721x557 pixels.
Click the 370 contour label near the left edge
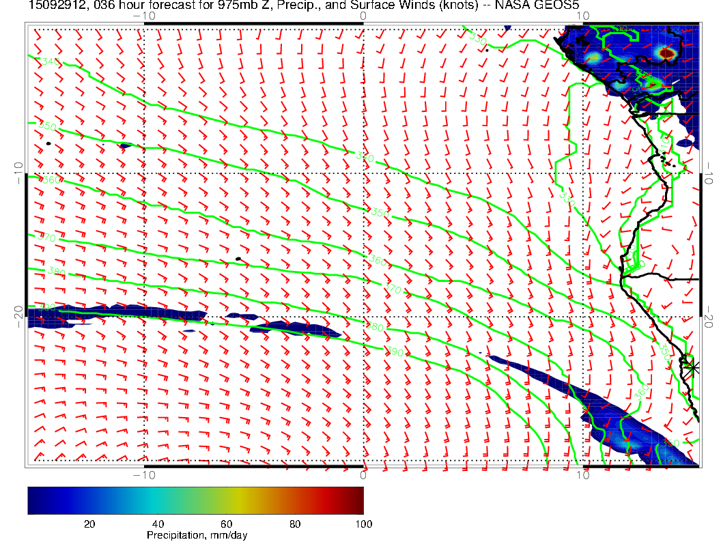pyautogui.click(x=46, y=238)
